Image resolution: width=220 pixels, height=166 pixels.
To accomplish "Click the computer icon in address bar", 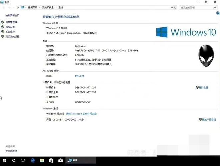I will 22,7.
